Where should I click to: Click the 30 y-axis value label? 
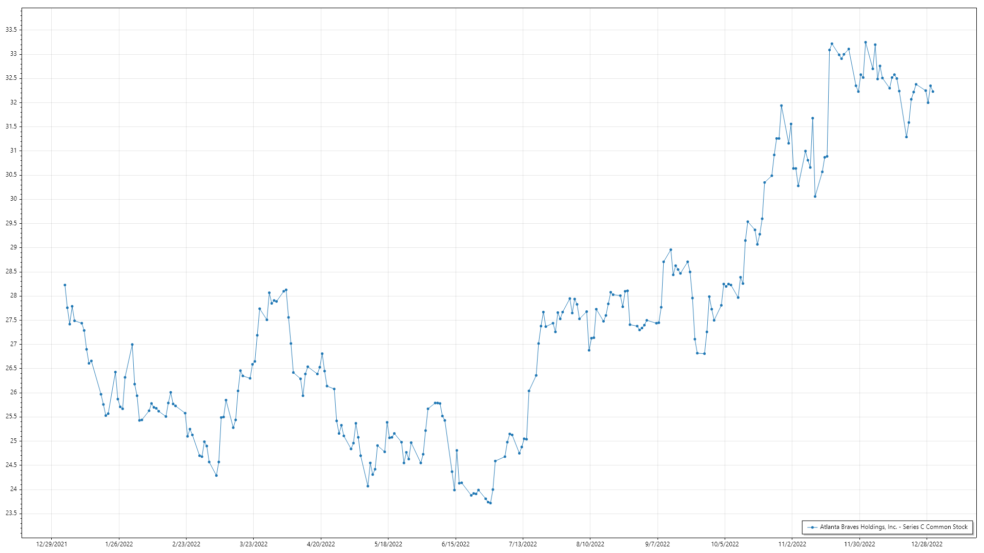pyautogui.click(x=14, y=199)
